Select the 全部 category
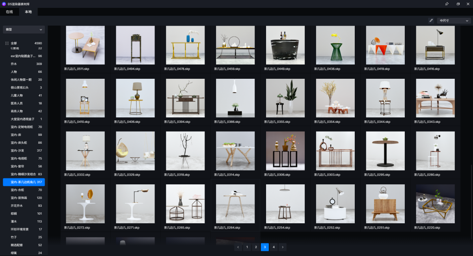Image resolution: width=473 pixels, height=256 pixels. pyautogui.click(x=24, y=43)
